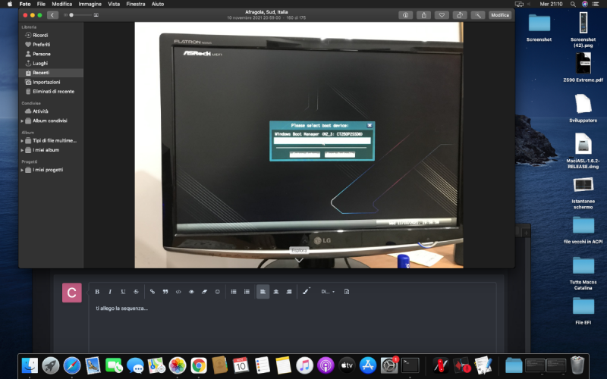Open Attività under Condivise
This screenshot has height=379, width=607.
(40, 111)
